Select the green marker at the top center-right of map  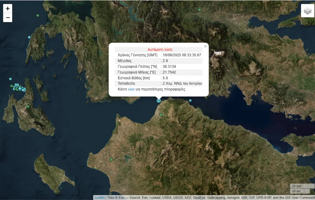click(x=199, y=10)
